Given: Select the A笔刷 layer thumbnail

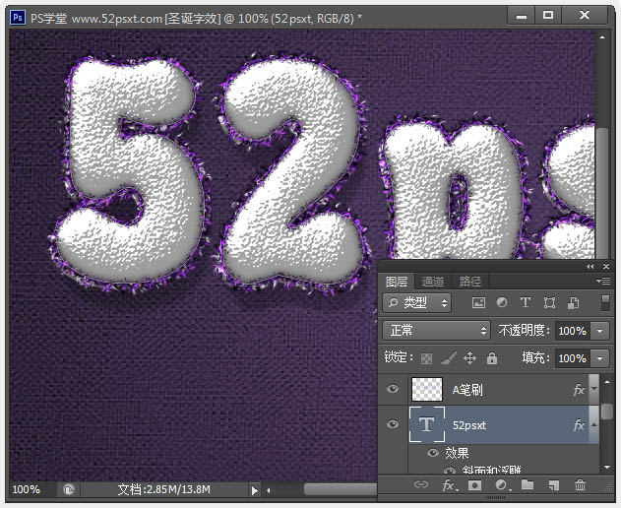Looking at the screenshot, I should [x=426, y=389].
